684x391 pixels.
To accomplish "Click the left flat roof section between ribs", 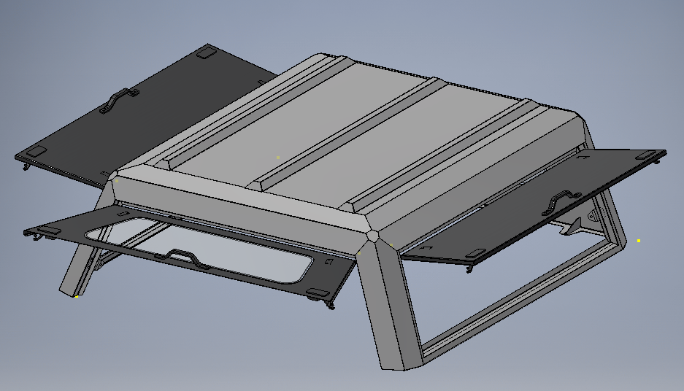I will (301, 122).
